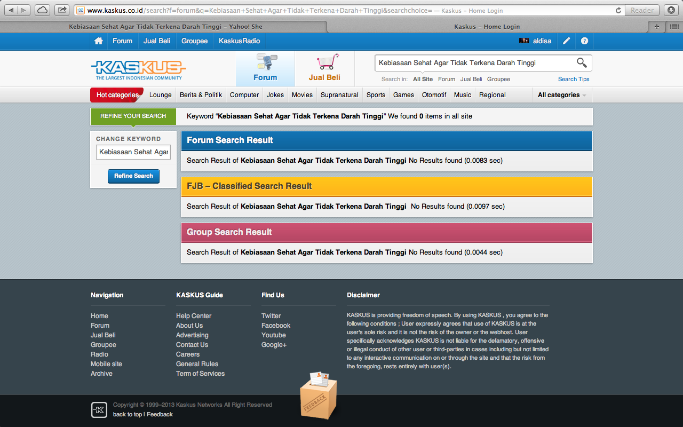Select the Hot categories tab
Viewport: 683px width, 427px height.
117,95
